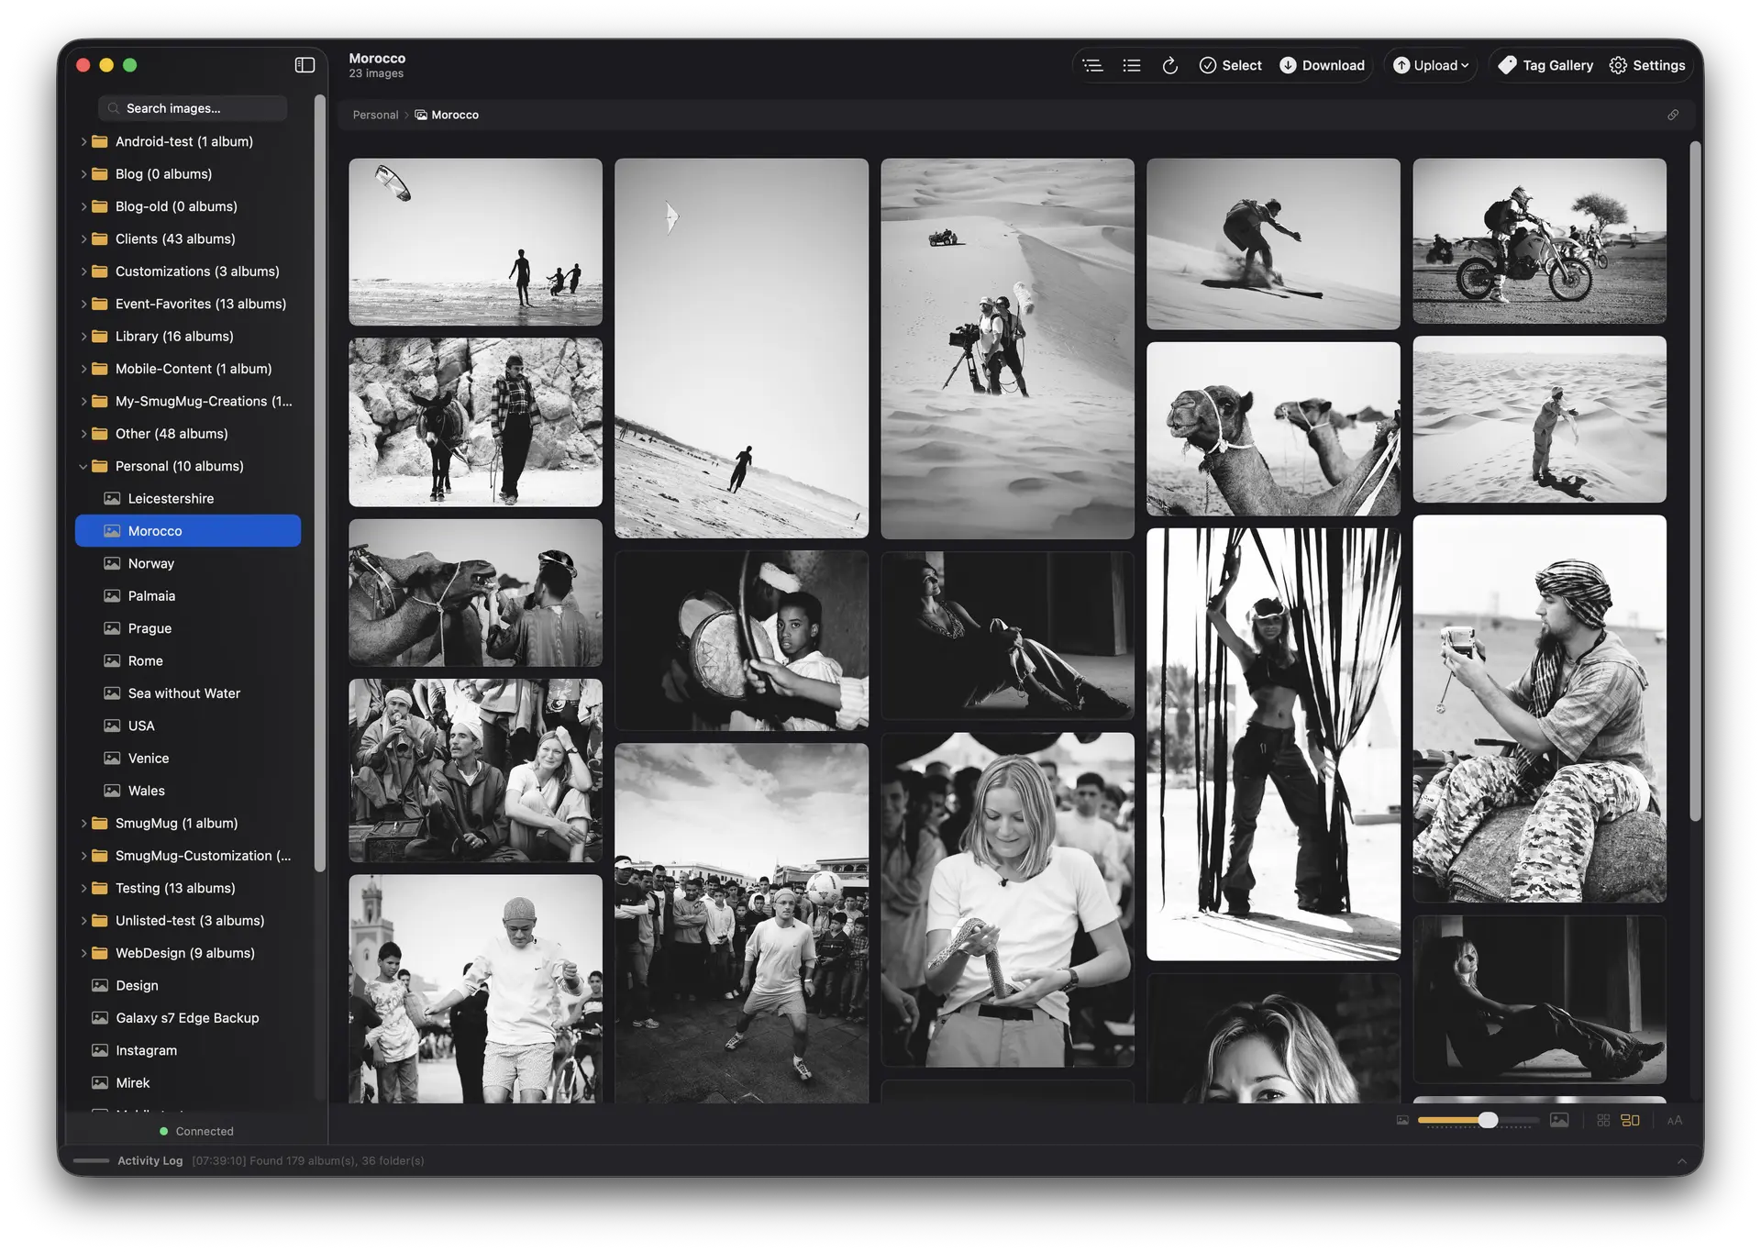Open Settings from the toolbar
Image resolution: width=1761 pixels, height=1252 pixels.
[x=1647, y=65]
